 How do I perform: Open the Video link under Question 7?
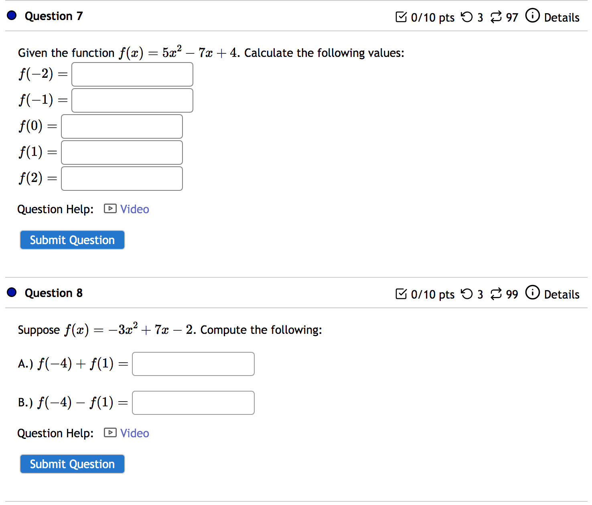coord(134,209)
